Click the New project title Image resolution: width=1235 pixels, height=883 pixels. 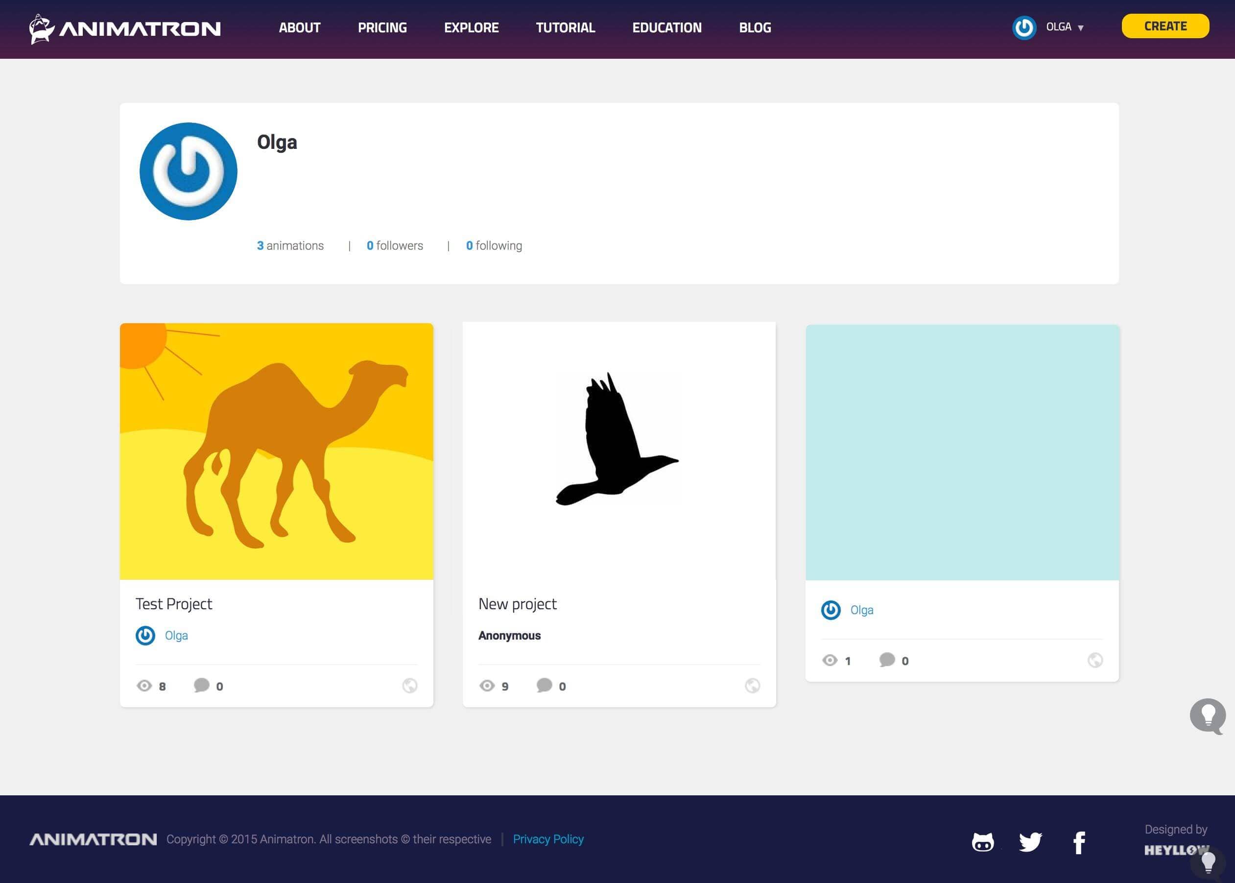(x=518, y=604)
